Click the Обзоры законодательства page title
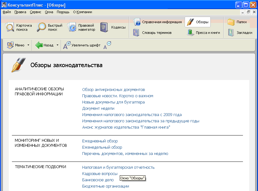 pos(66,65)
